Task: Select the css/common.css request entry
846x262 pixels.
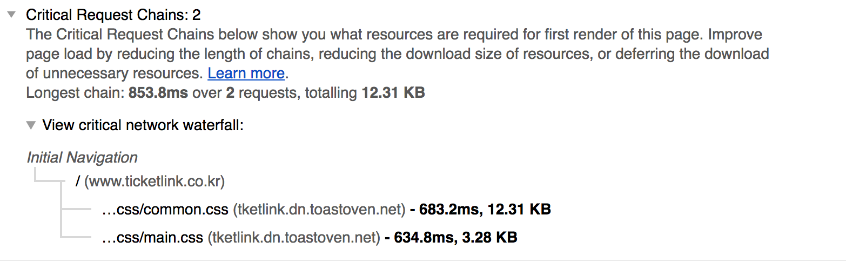Action: pyautogui.click(x=165, y=210)
